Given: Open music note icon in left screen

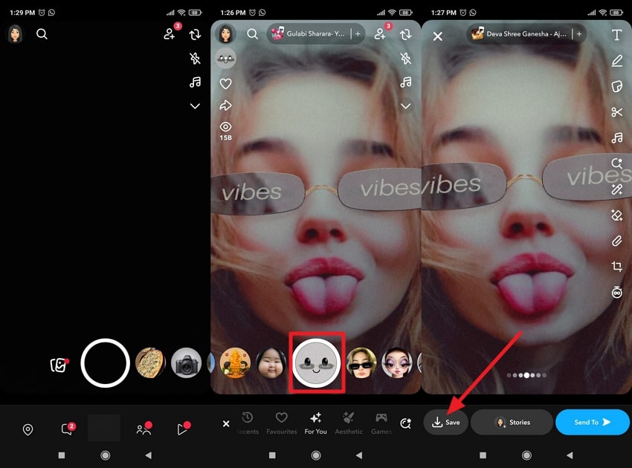Looking at the screenshot, I should (195, 82).
